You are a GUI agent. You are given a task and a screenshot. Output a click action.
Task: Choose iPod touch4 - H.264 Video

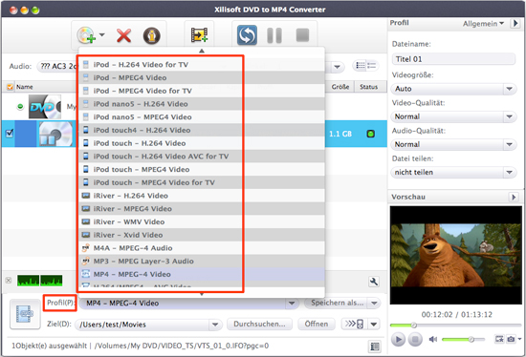click(201, 130)
